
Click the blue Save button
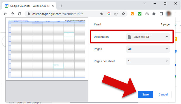[x=145, y=94]
